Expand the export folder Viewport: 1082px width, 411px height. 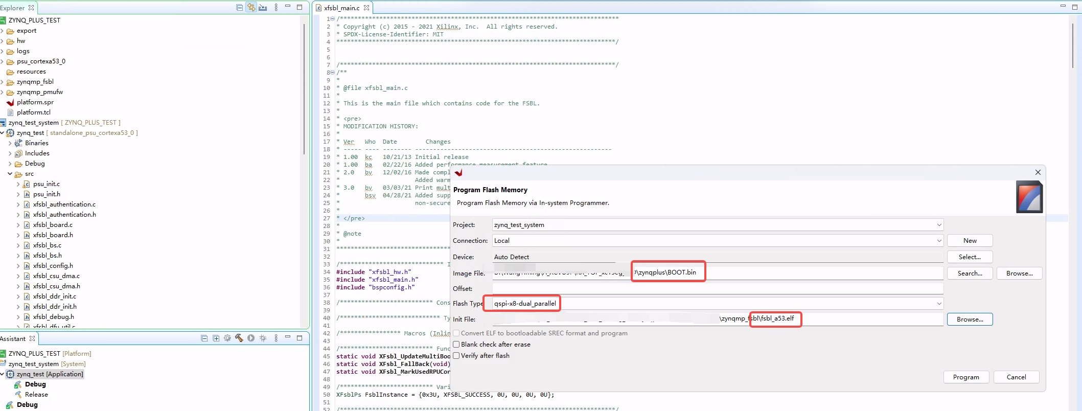point(2,31)
